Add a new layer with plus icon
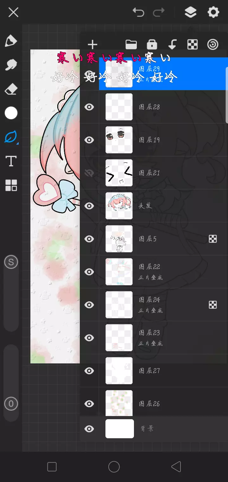 (92, 44)
